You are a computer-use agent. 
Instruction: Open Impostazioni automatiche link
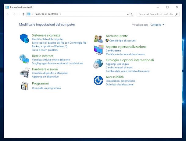(x=120, y=81)
